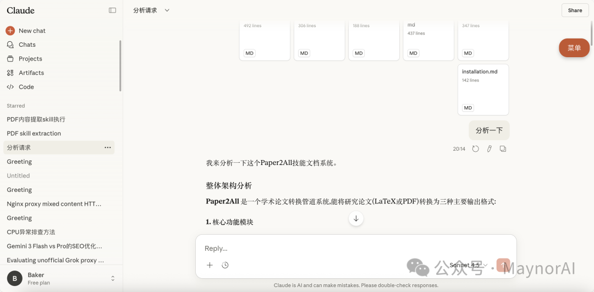
Task: Jump to bottom with the down arrow button
Action: (x=356, y=218)
